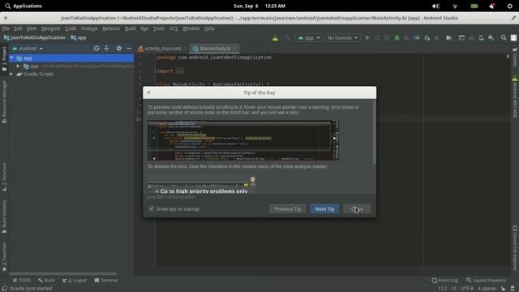Click the volume speaker icon in system bar
The image size is (519, 292).
435,6
